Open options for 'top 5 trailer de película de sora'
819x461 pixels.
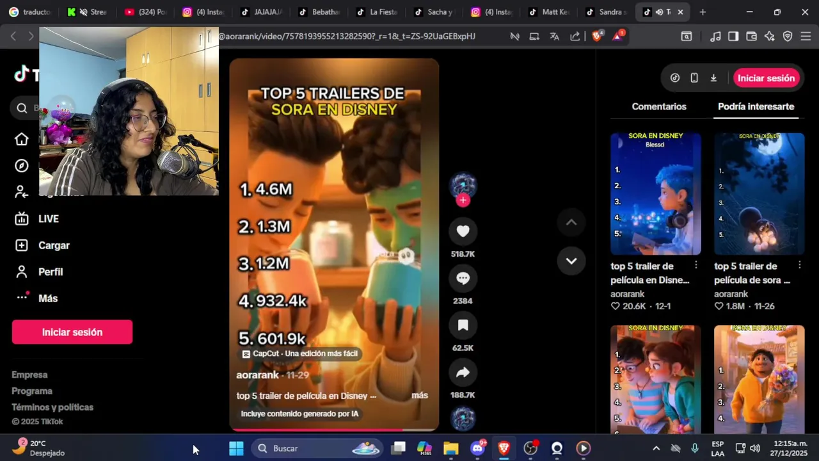point(800,265)
